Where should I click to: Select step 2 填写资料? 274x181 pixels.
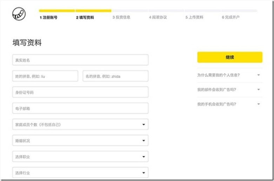(85, 17)
